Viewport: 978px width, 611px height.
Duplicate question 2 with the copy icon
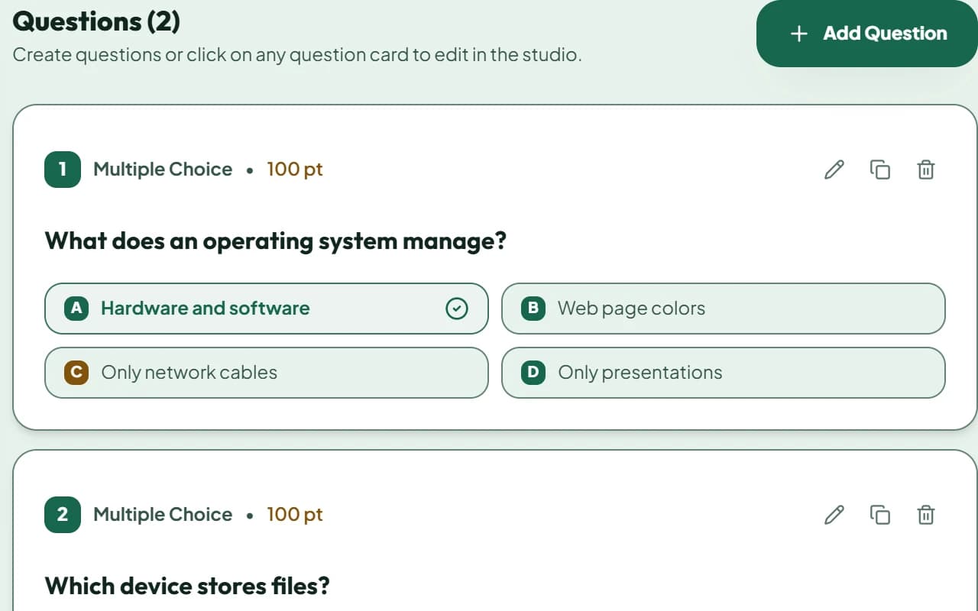880,515
